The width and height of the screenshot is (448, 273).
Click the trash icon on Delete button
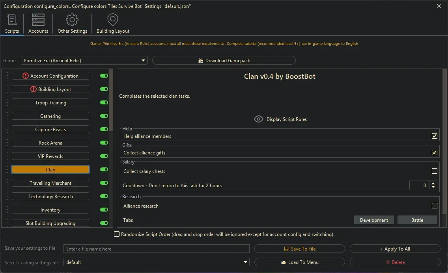[x=388, y=262]
